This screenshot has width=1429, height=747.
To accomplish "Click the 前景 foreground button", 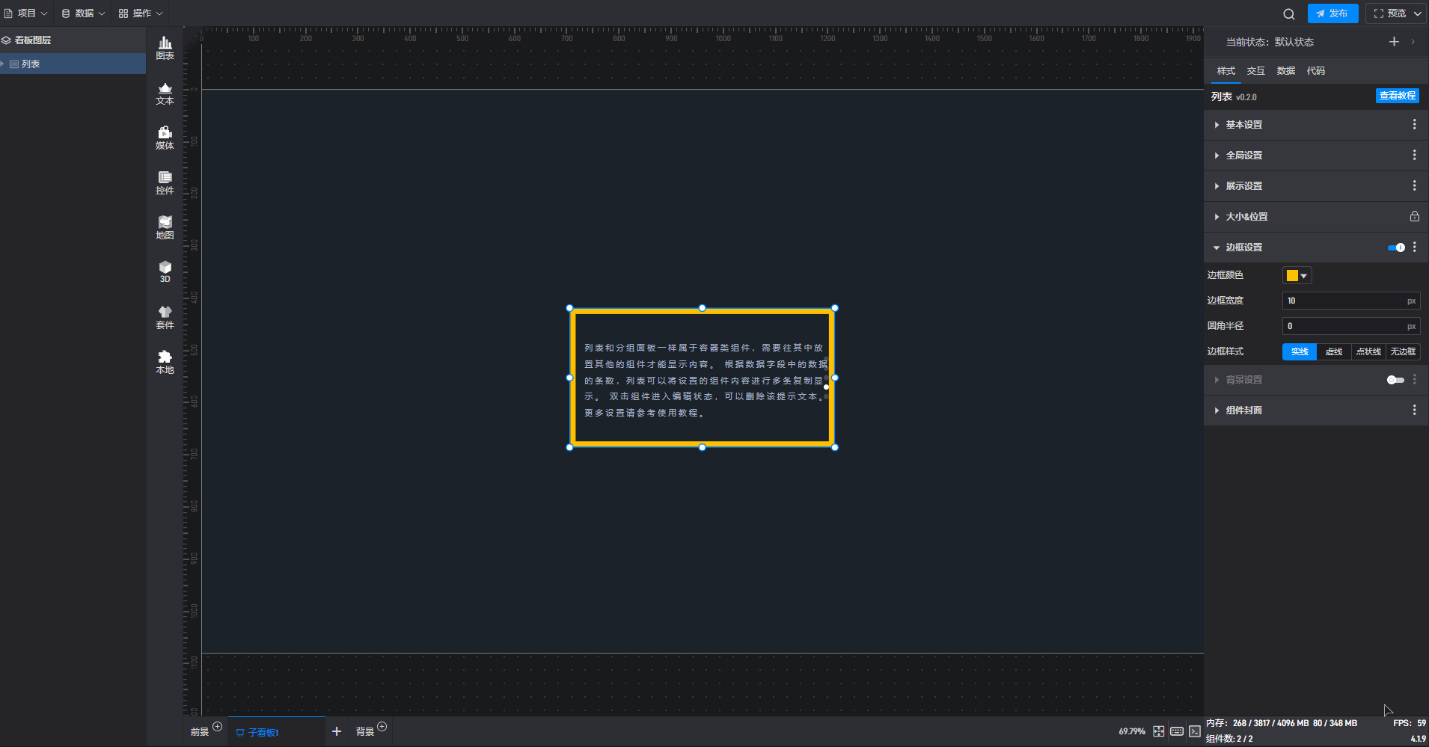I will point(199,732).
